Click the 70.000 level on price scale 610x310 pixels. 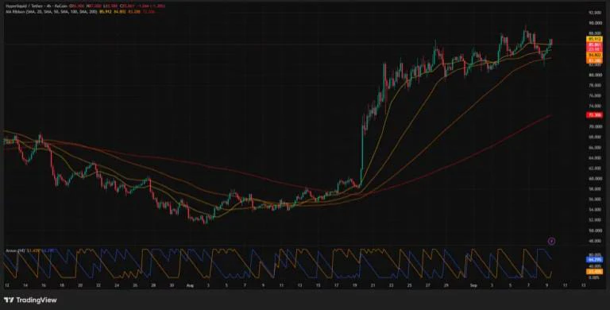(596, 126)
